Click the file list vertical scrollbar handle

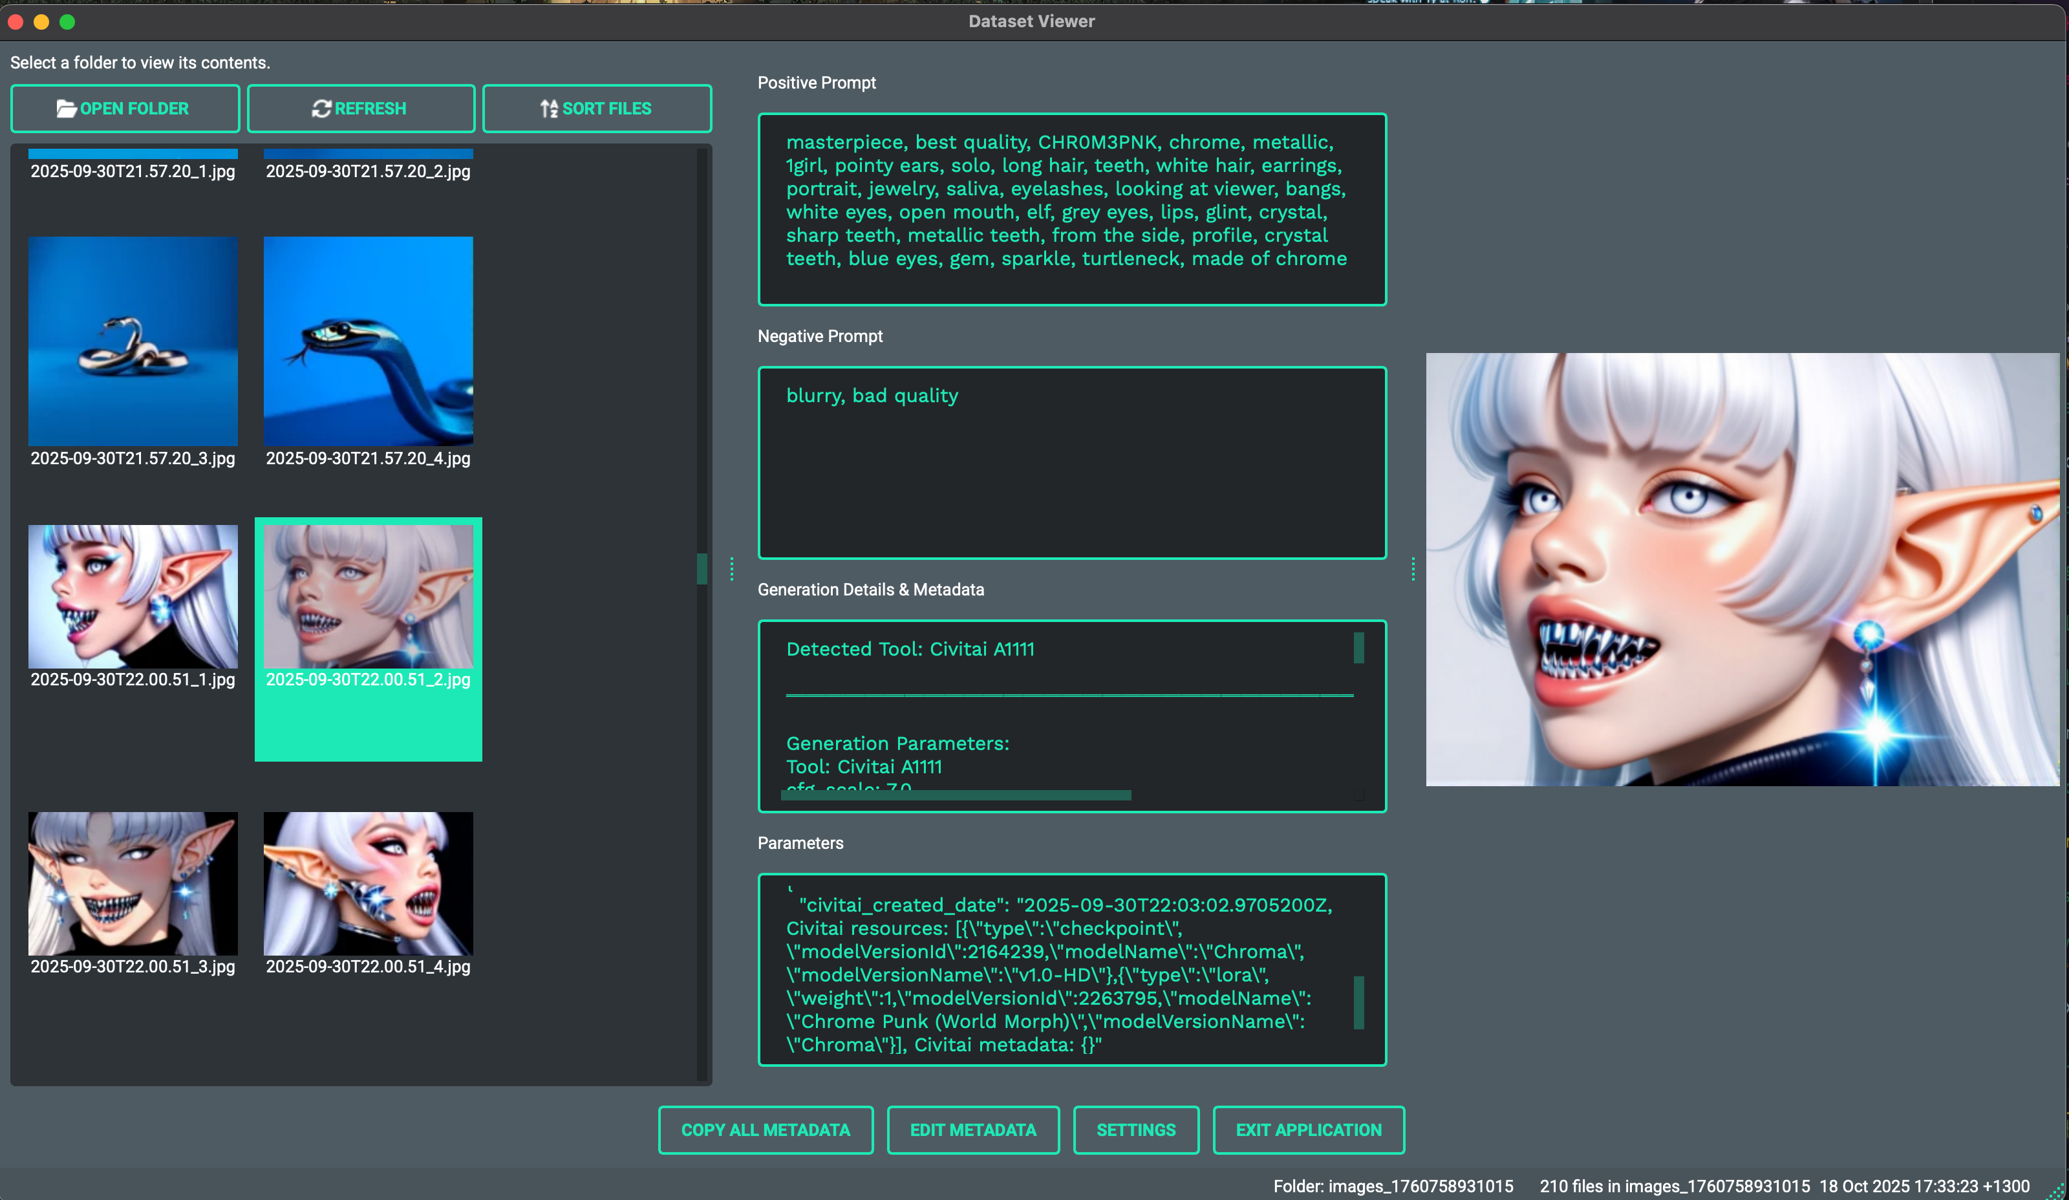tap(702, 569)
